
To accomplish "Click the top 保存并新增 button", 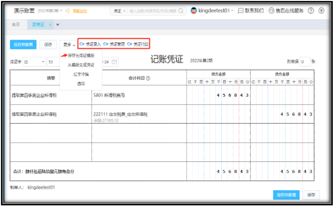I will 23,45.
